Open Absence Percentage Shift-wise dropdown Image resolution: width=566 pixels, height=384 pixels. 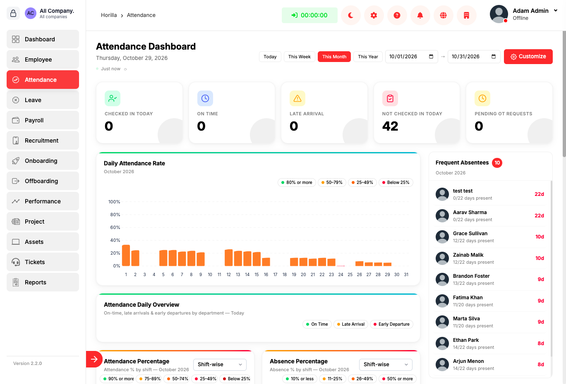pyautogui.click(x=386, y=365)
